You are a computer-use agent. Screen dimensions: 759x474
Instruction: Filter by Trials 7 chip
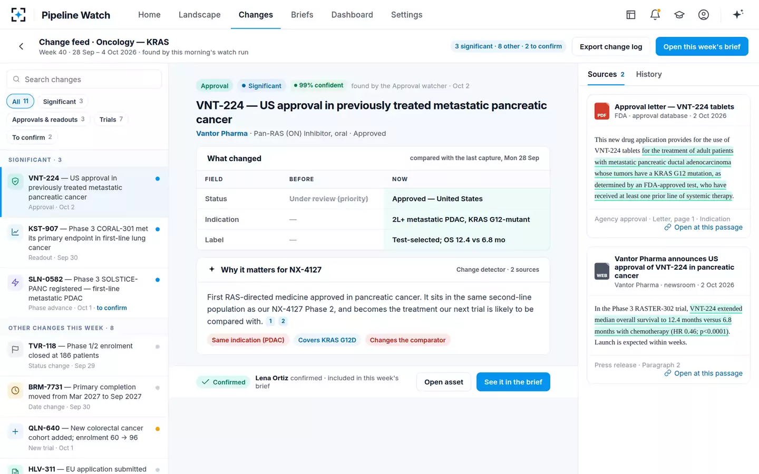[x=111, y=120]
